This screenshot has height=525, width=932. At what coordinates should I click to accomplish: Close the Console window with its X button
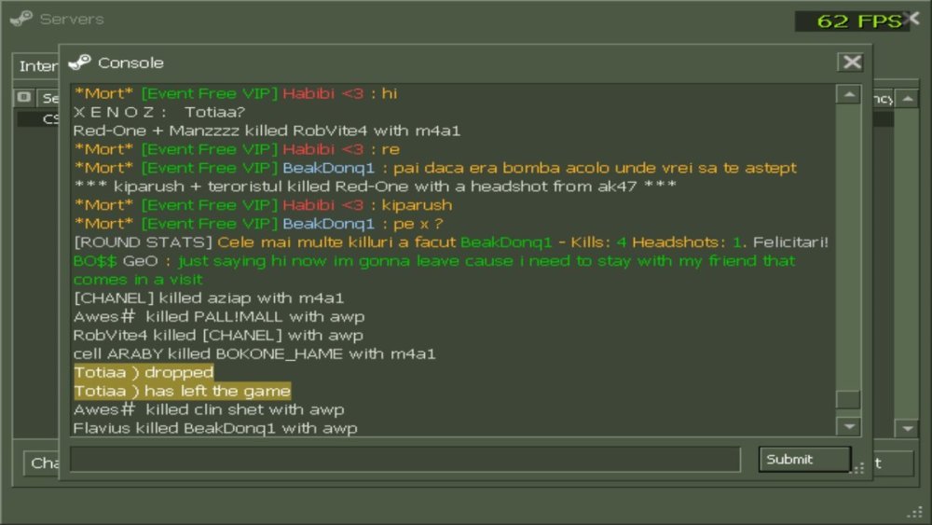click(851, 62)
